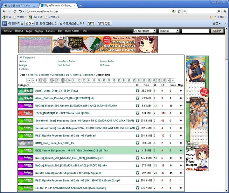This screenshot has height=193, width=229.
Task: Download One_Piece_476_1080i_TS via DL icon
Action: (x=137, y=143)
